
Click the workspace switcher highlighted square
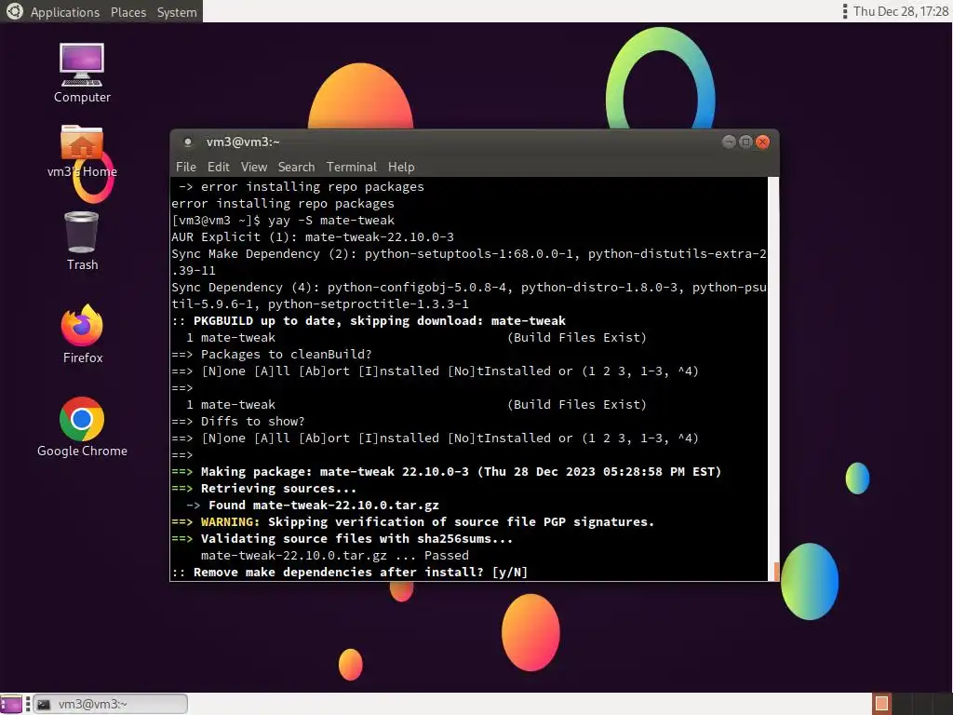point(881,704)
